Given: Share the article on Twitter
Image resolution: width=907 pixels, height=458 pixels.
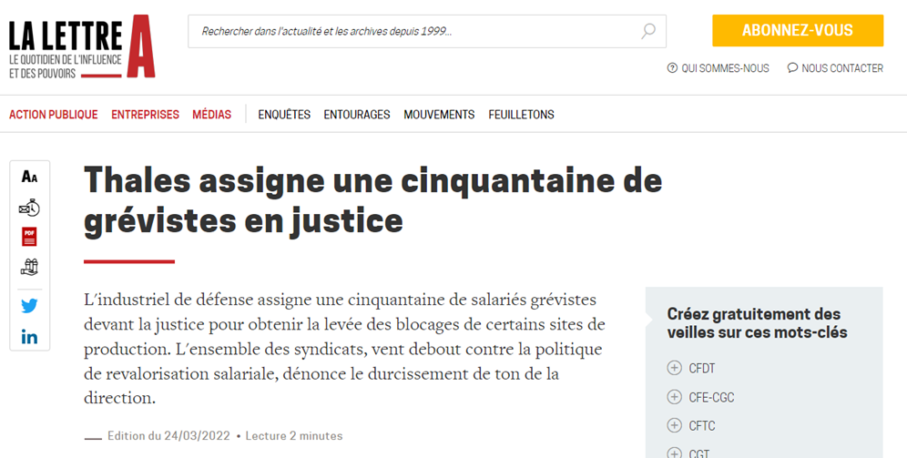Looking at the screenshot, I should pos(29,306).
